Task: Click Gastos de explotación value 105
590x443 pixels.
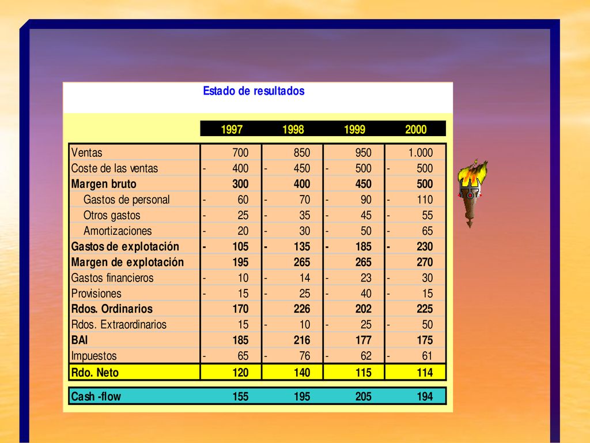Action: coord(240,246)
